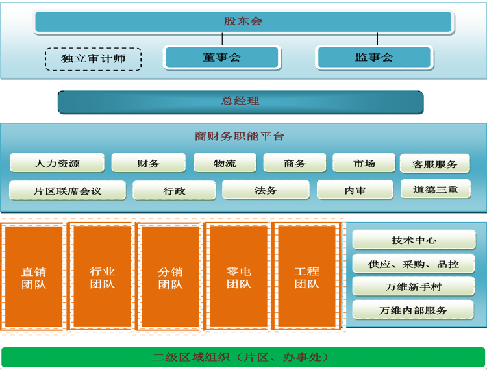Click the 总经理 bar
The width and height of the screenshot is (487, 370).
coord(240,101)
